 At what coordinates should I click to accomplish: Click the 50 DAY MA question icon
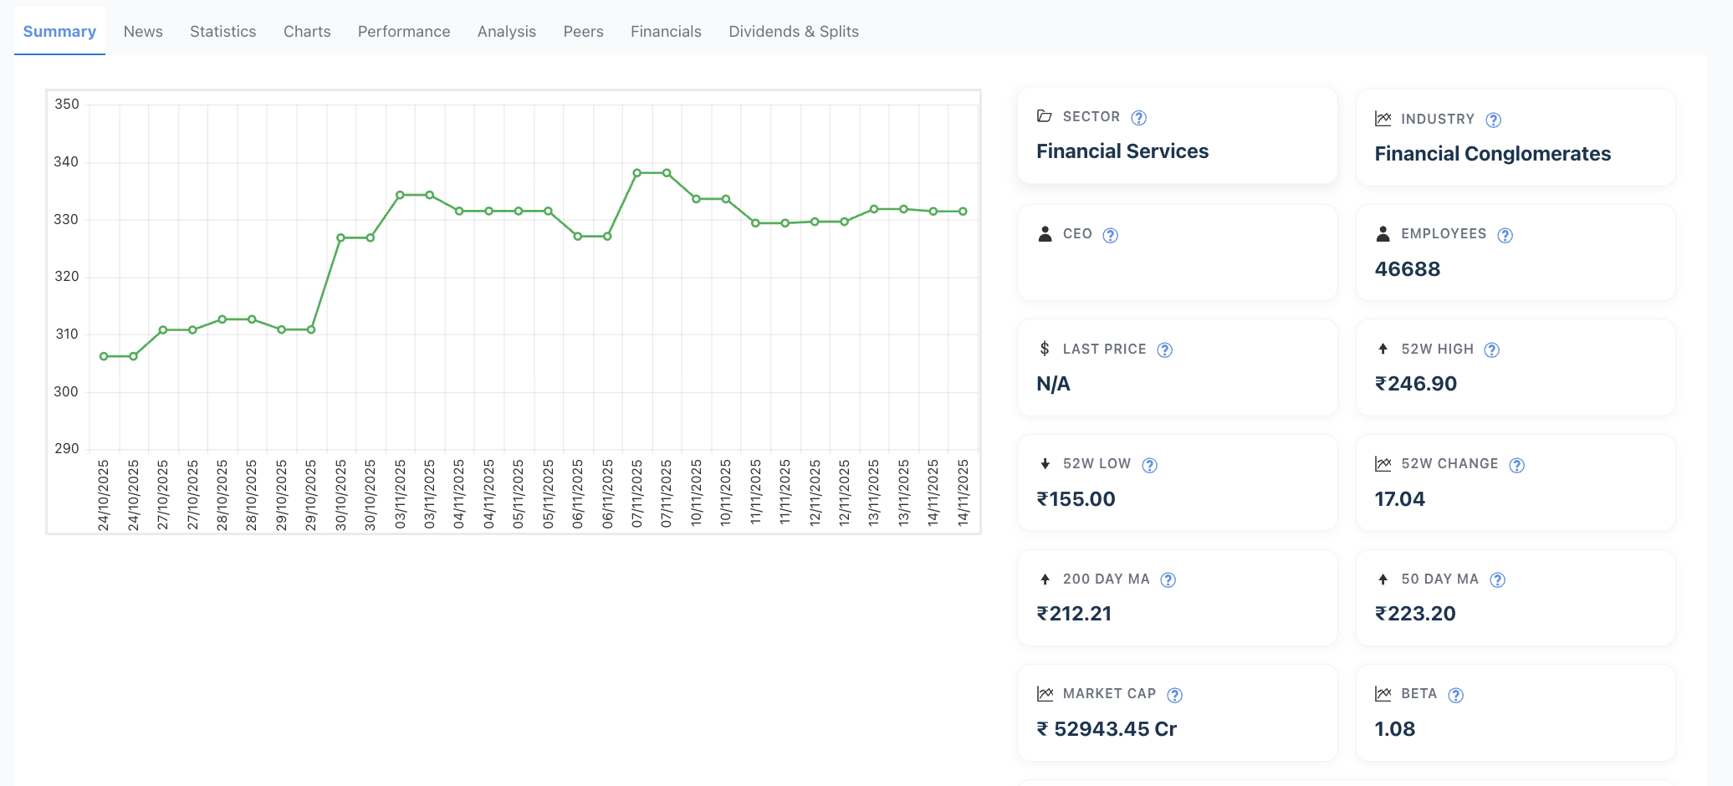point(1497,580)
